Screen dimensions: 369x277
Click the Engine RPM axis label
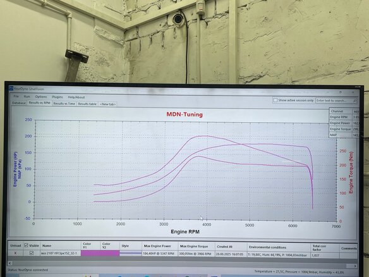pos(185,231)
